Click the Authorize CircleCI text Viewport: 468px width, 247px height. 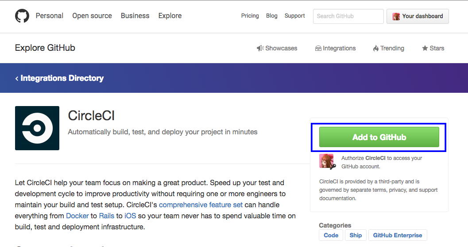coord(382,162)
